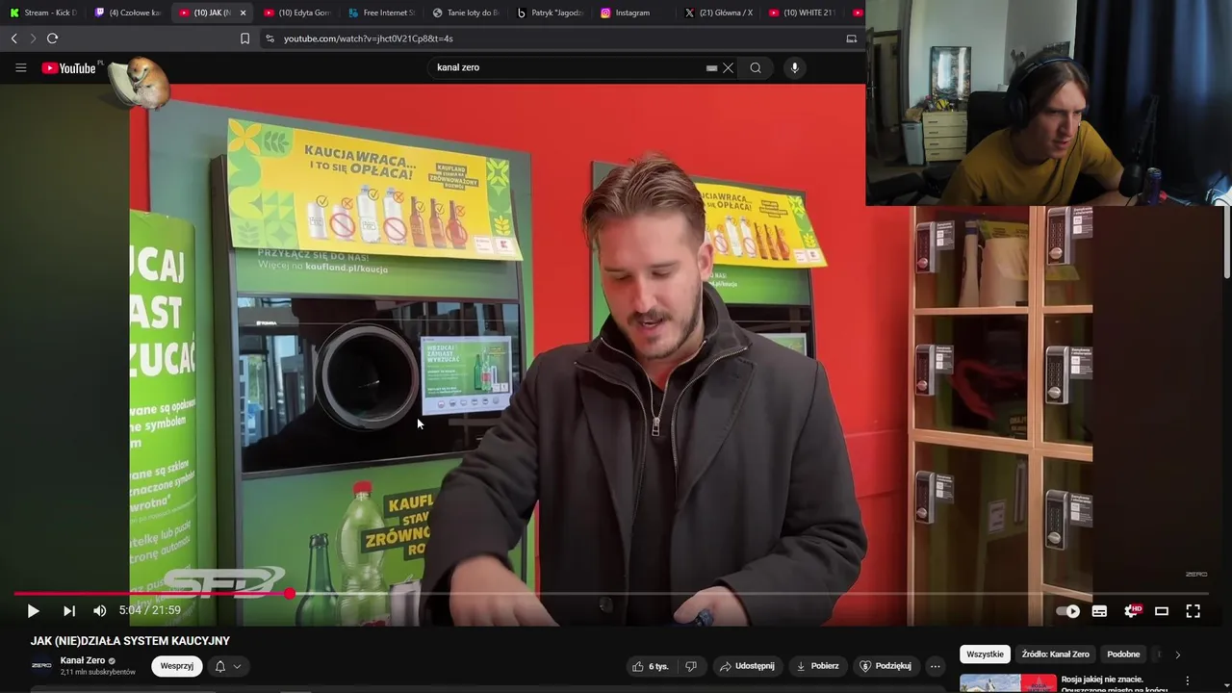The height and width of the screenshot is (693, 1232).
Task: Switch to 'Free Internet' tab
Action: [382, 13]
